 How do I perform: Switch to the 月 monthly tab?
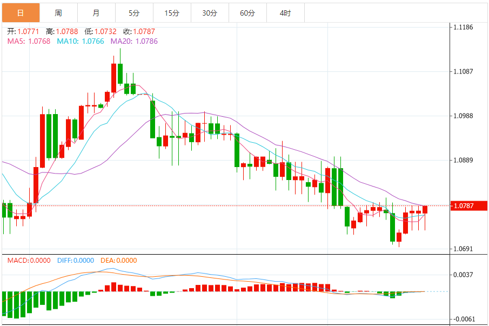[96, 13]
